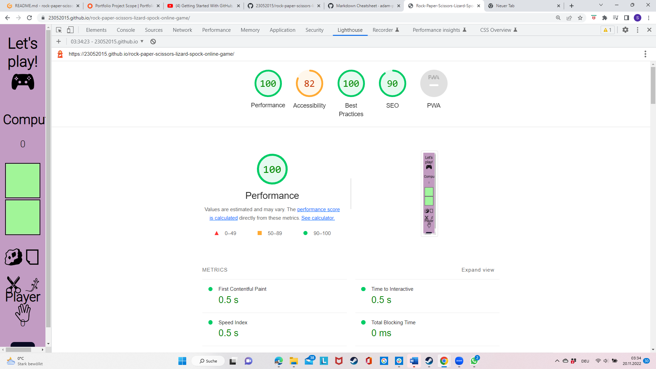Click Expand view in Metrics
The image size is (656, 369).
(x=478, y=270)
